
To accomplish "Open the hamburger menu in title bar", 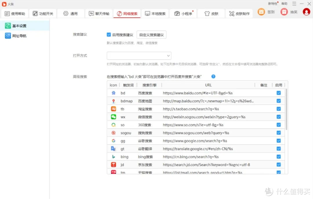I will [294, 4].
